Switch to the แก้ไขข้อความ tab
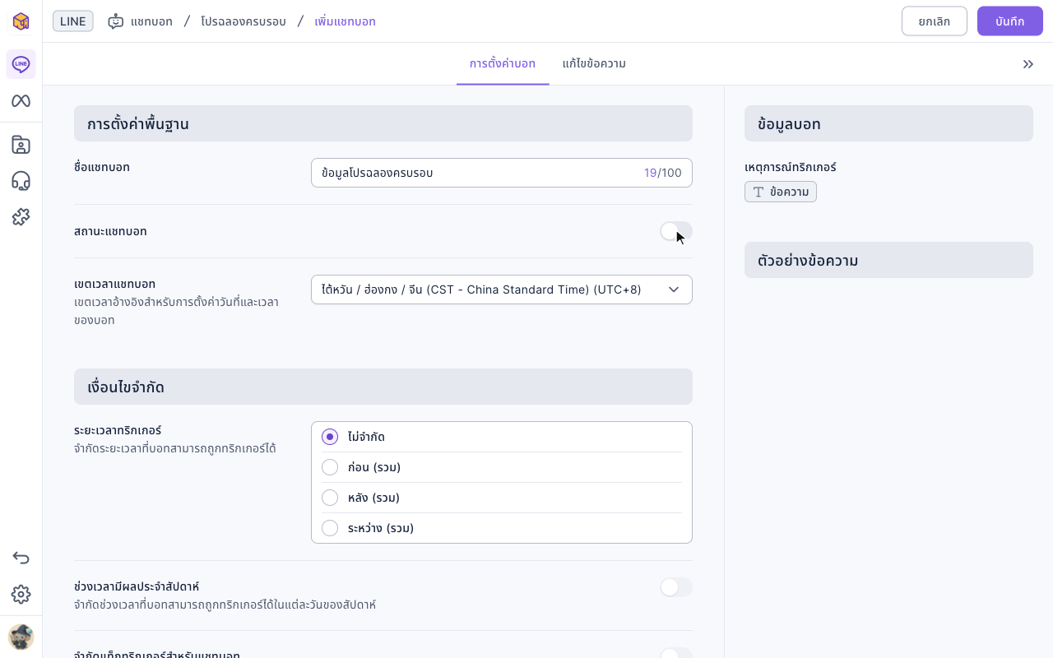 (594, 64)
